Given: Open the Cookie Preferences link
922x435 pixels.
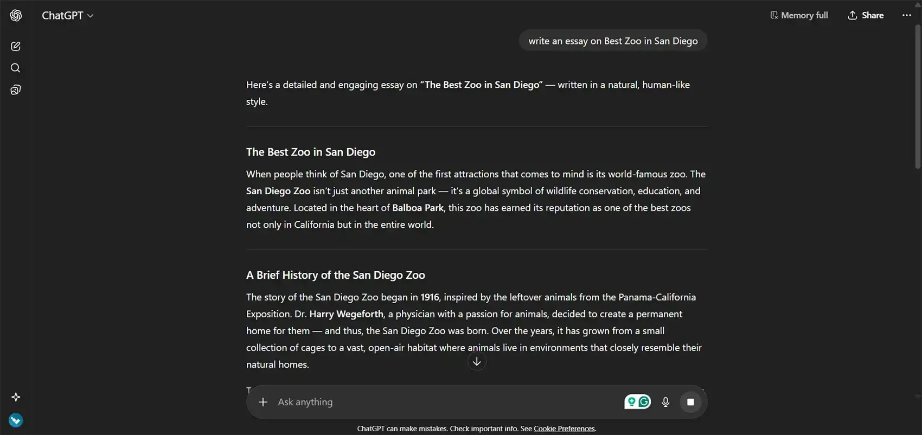Looking at the screenshot, I should point(564,428).
